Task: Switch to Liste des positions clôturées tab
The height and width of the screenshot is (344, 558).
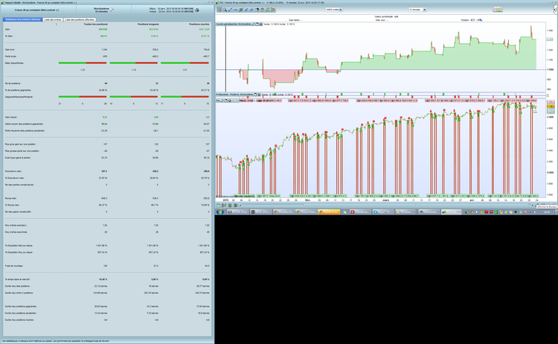Action: 80,19
